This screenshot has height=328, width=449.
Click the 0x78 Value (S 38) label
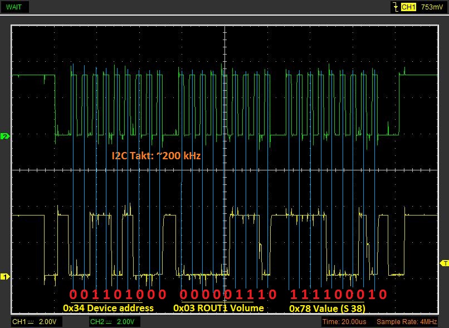326,307
